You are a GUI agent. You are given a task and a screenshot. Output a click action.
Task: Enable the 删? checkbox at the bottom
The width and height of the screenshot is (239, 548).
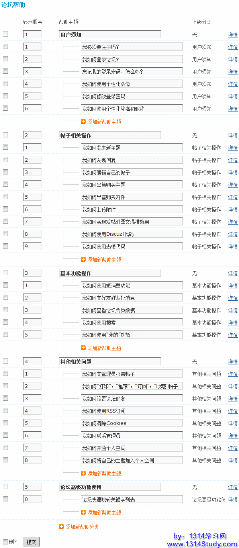point(6,542)
